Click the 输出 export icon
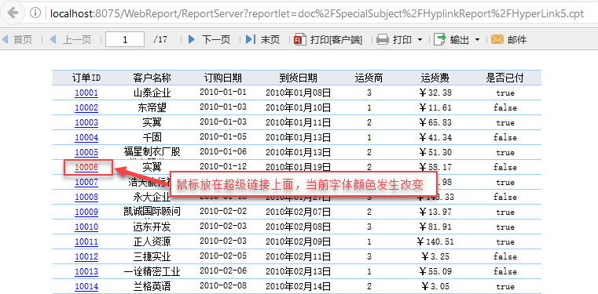The width and height of the screenshot is (598, 294). [440, 39]
